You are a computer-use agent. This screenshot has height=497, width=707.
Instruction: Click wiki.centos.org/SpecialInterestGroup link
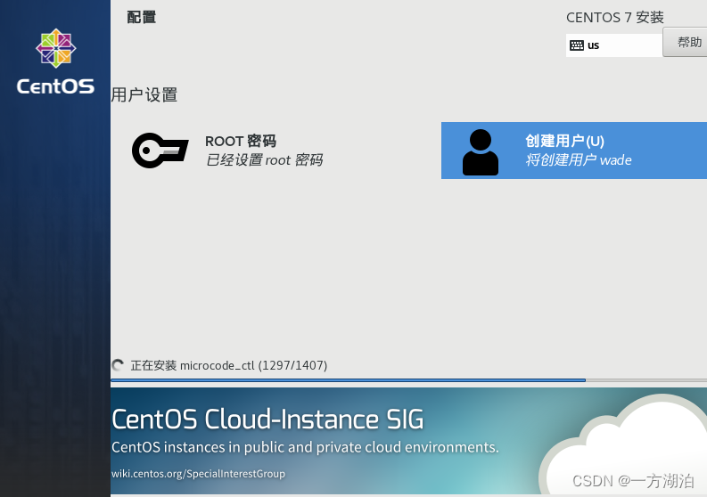199,474
